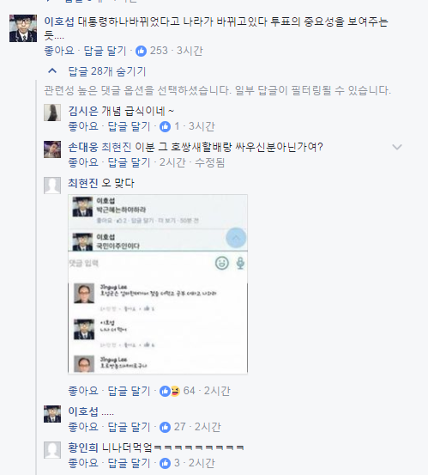Click the laughing emoji reaction beside 64
Screen dimensions: 428x475
click(x=175, y=391)
